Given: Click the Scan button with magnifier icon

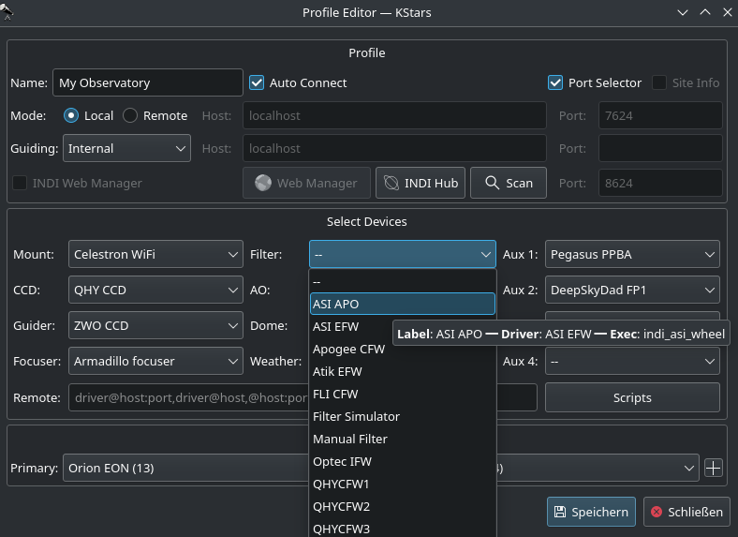Looking at the screenshot, I should (508, 183).
